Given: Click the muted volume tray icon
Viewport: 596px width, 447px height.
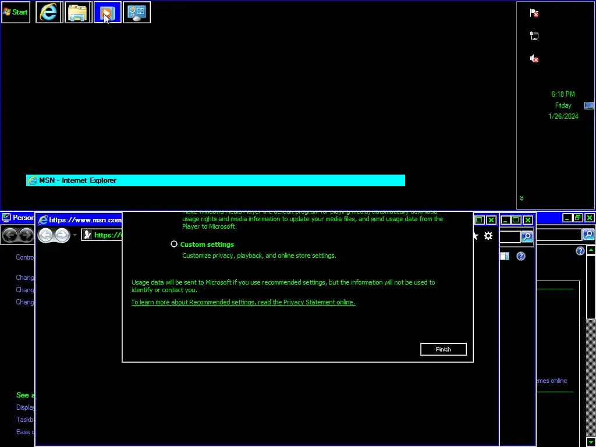Looking at the screenshot, I should click(x=534, y=59).
